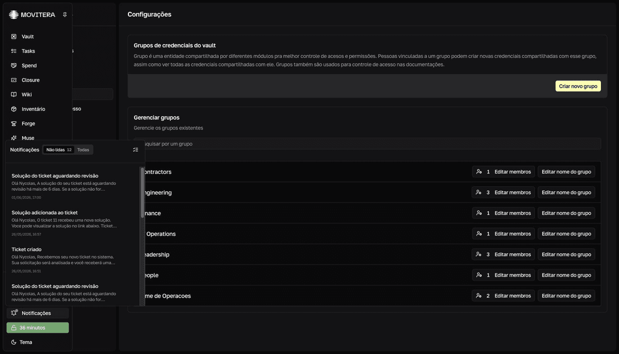Pin the sidebar with the pin icon

coord(65,14)
